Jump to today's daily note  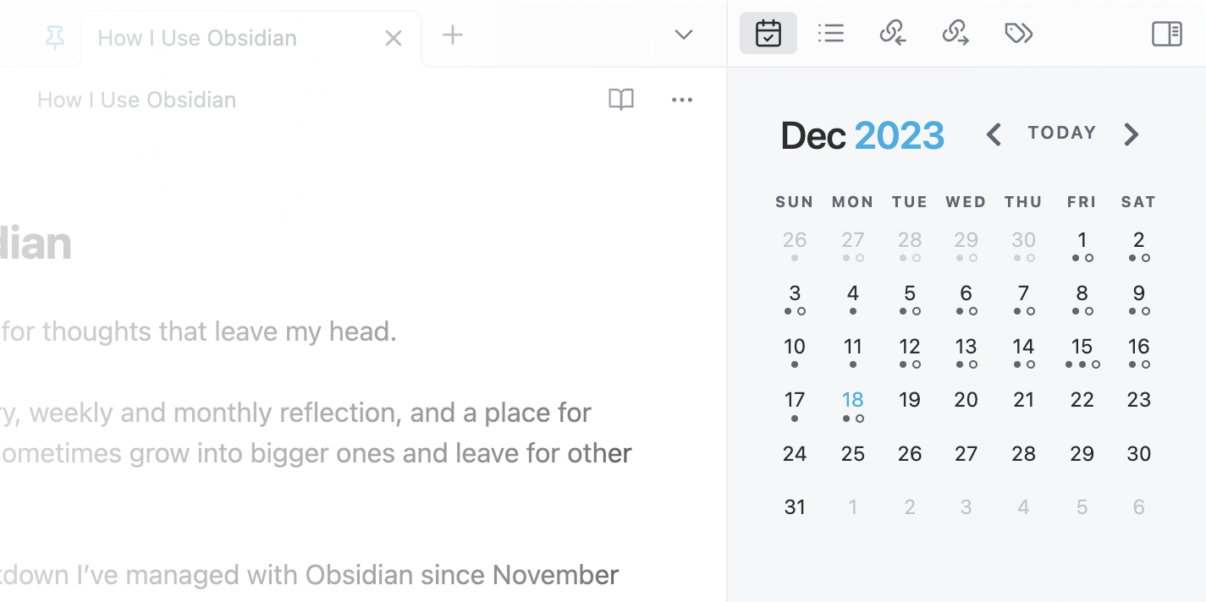(1061, 133)
